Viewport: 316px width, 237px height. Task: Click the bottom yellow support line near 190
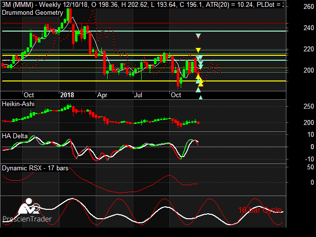pos(144,81)
